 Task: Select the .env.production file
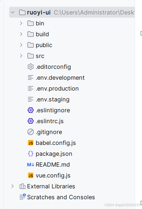click(57, 89)
